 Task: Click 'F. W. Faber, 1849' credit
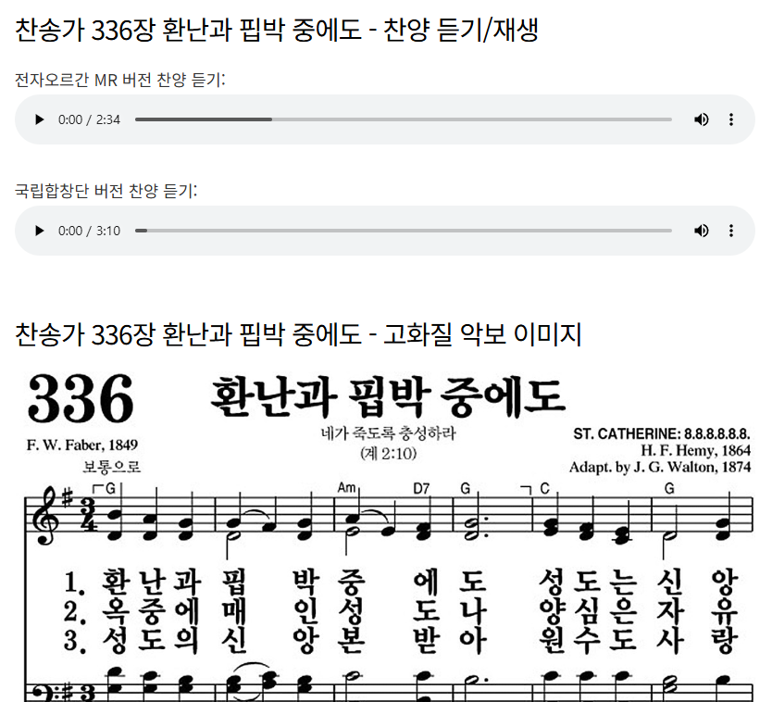82,445
